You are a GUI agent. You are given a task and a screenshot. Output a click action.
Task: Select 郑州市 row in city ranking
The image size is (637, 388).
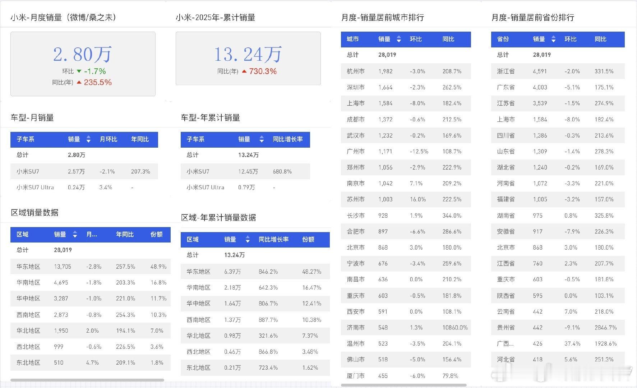point(406,167)
